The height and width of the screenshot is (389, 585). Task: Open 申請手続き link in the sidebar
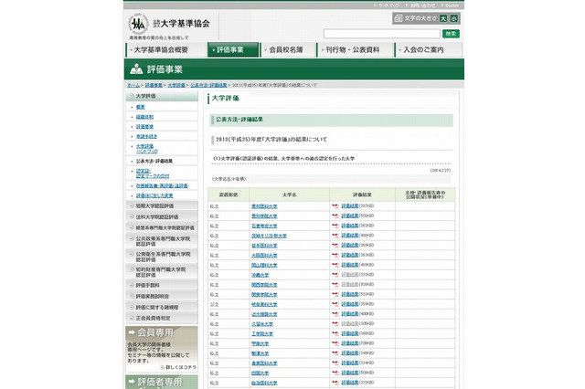146,136
